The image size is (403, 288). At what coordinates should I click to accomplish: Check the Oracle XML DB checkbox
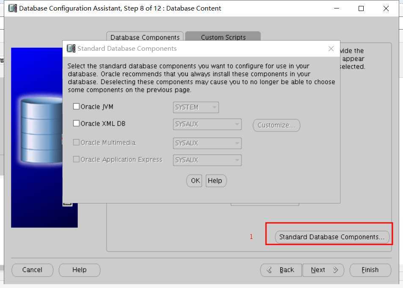77,123
